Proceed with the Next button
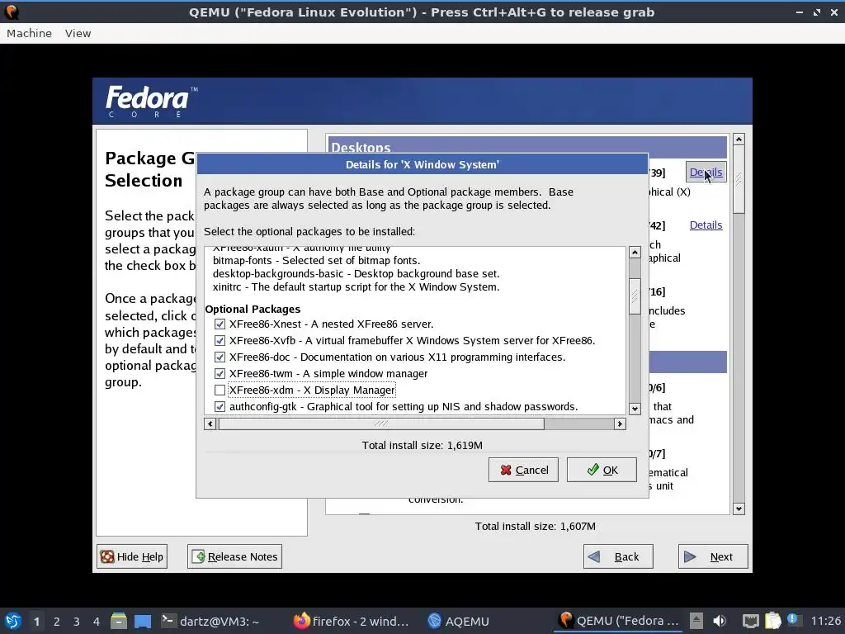The width and height of the screenshot is (845, 634). pos(713,556)
